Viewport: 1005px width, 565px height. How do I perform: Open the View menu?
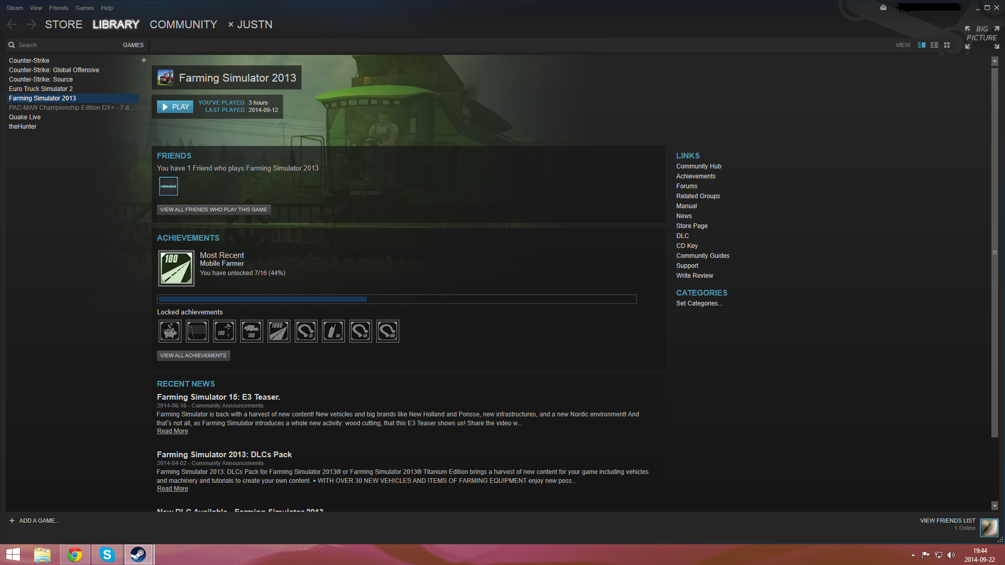(x=36, y=8)
